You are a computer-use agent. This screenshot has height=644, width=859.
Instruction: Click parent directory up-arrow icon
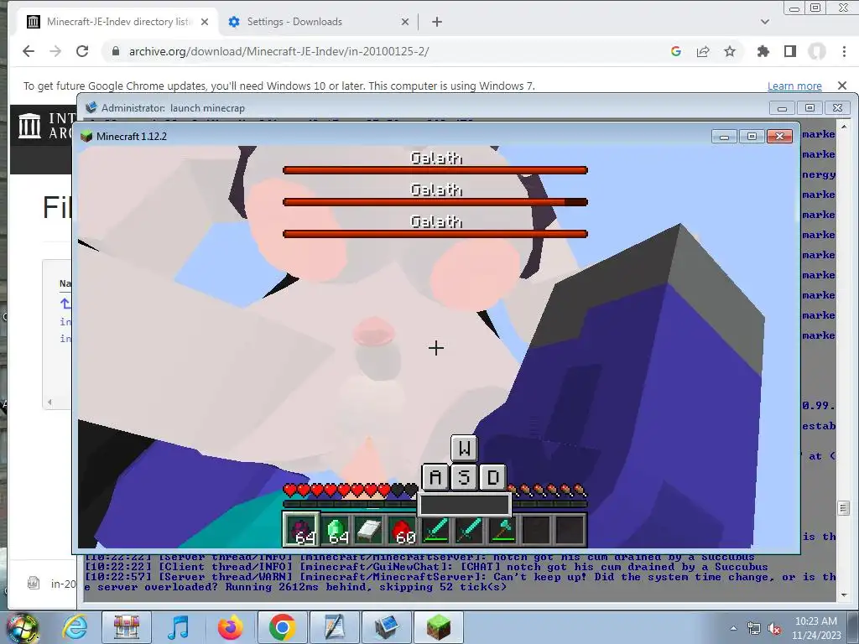65,303
